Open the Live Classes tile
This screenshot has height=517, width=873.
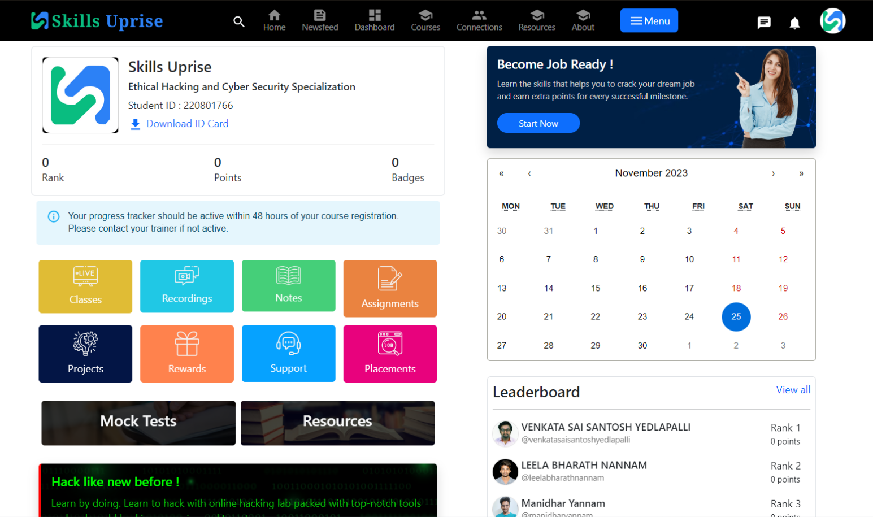[x=85, y=286]
